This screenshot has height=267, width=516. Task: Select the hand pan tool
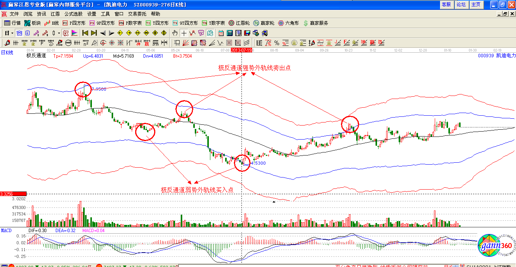(175, 33)
